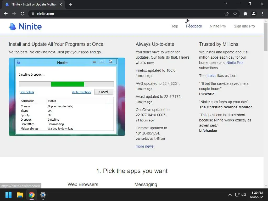The image size is (268, 201).
Task: Click the Messaging category heading
Action: pyautogui.click(x=146, y=185)
